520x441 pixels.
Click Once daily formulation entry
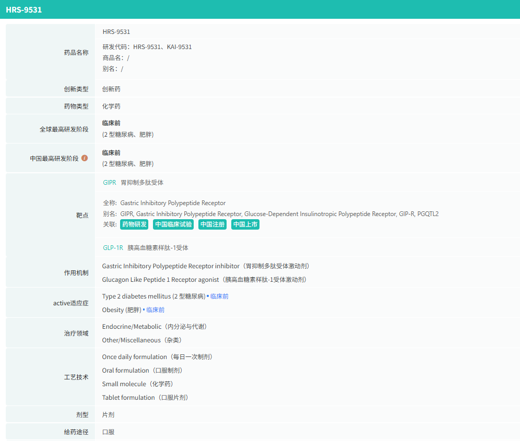point(157,357)
